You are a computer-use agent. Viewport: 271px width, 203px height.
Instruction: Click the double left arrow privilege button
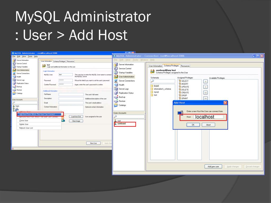[x=205, y=93]
